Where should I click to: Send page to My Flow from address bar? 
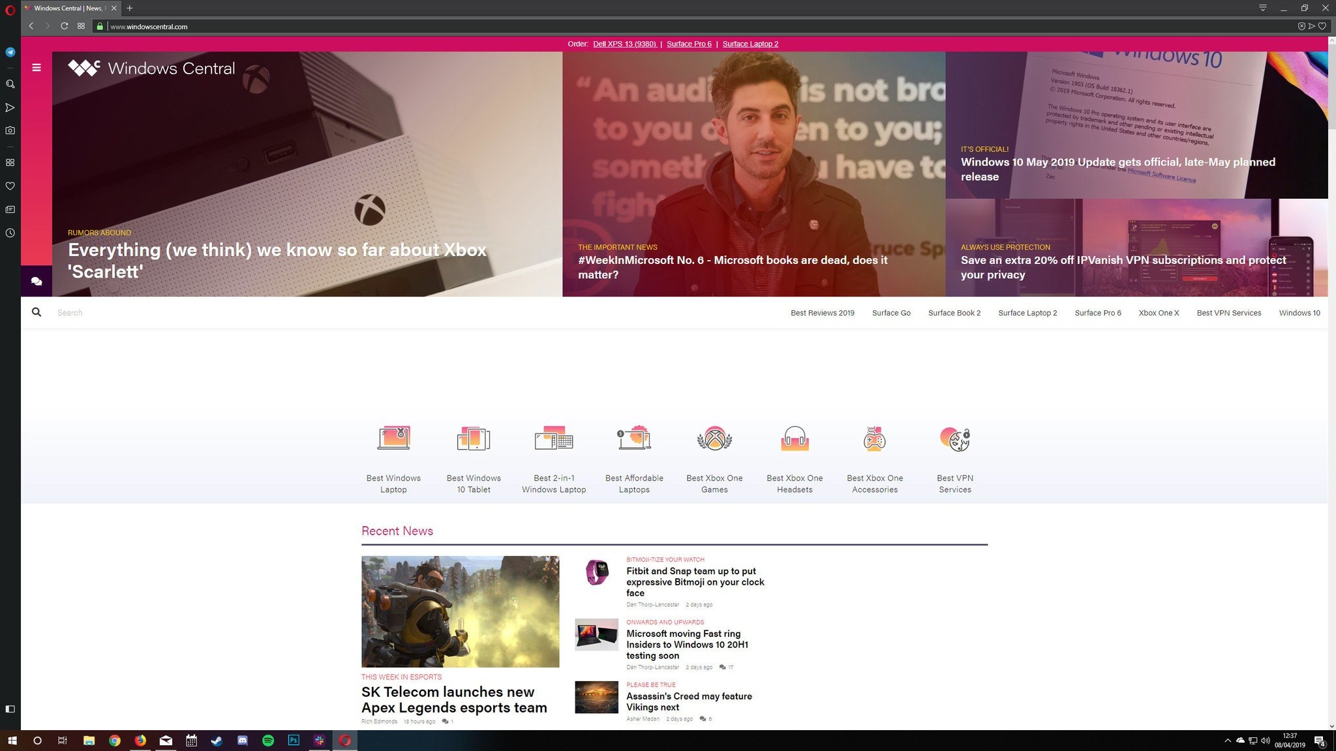point(1312,26)
